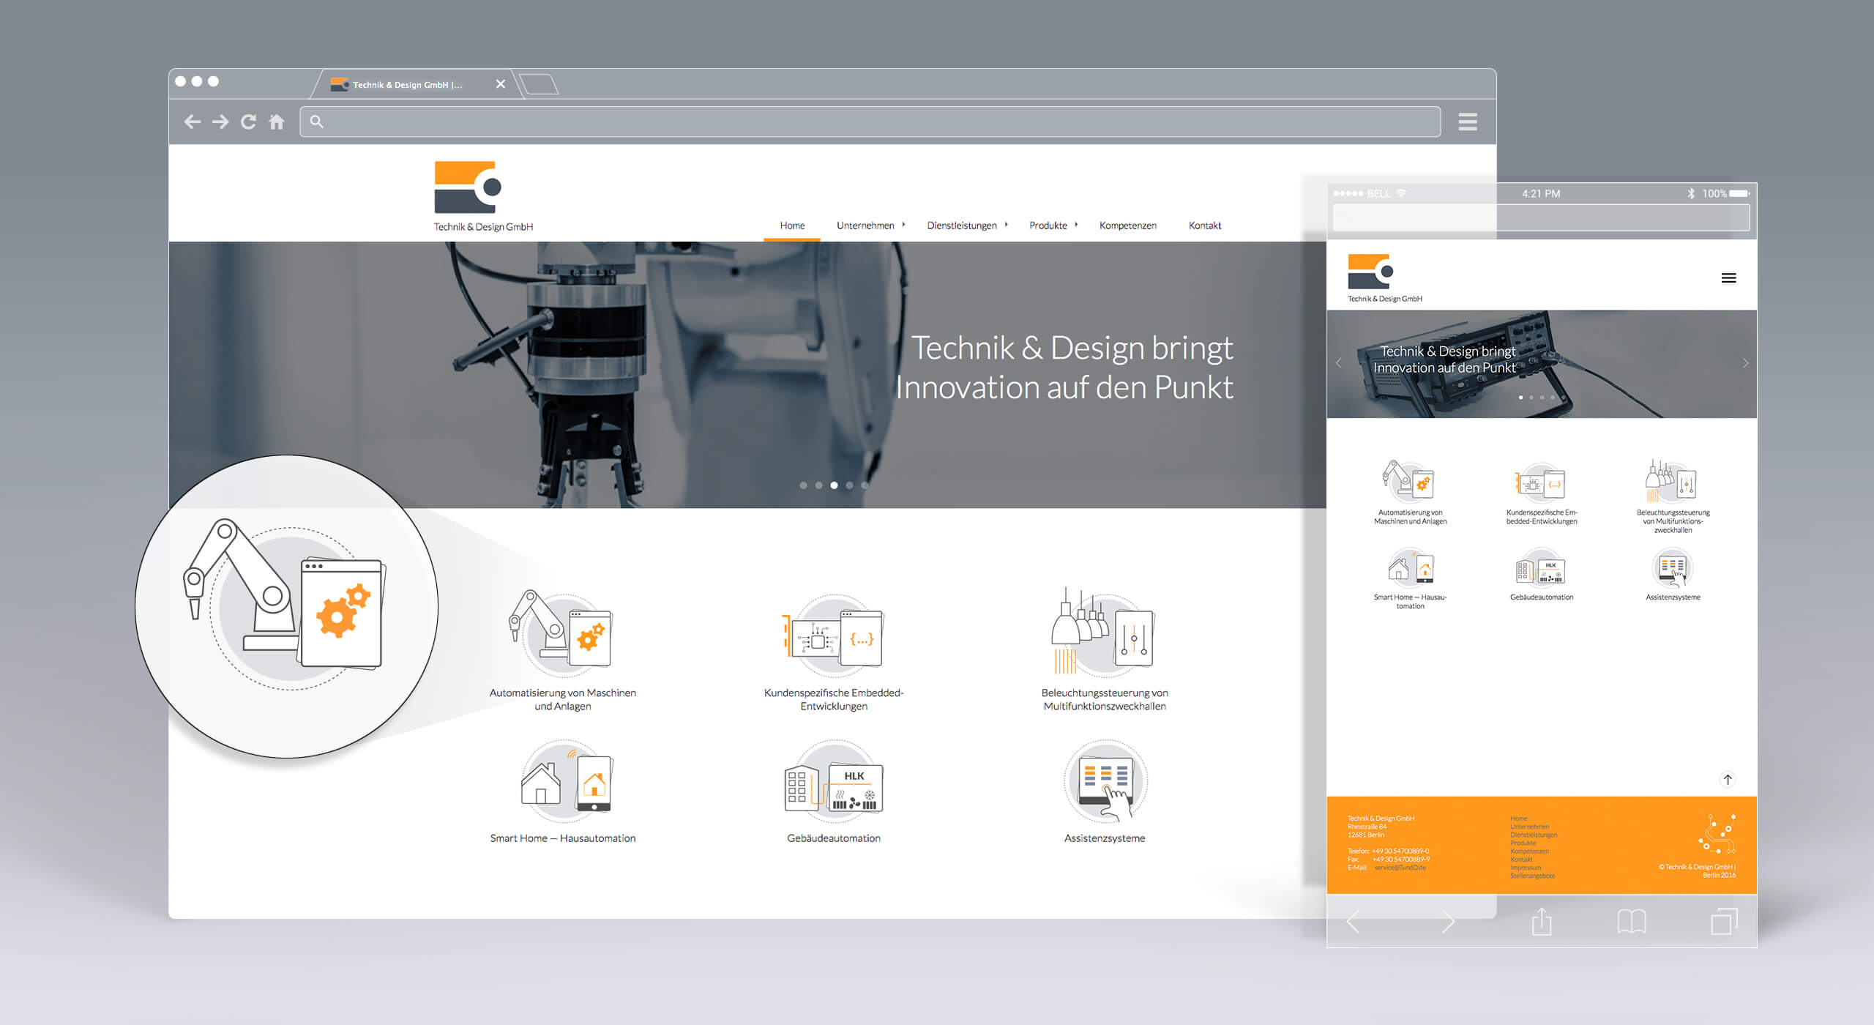Tap the mobile share icon
Image resolution: width=1874 pixels, height=1025 pixels.
pos(1542,921)
